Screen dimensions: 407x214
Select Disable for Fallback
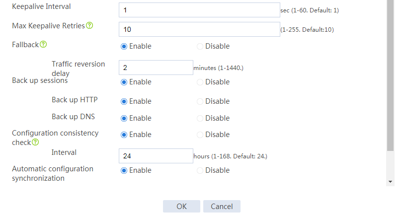pyautogui.click(x=200, y=47)
